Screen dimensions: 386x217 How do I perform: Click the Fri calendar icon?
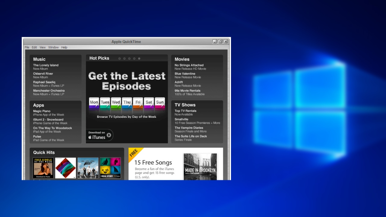(138, 103)
